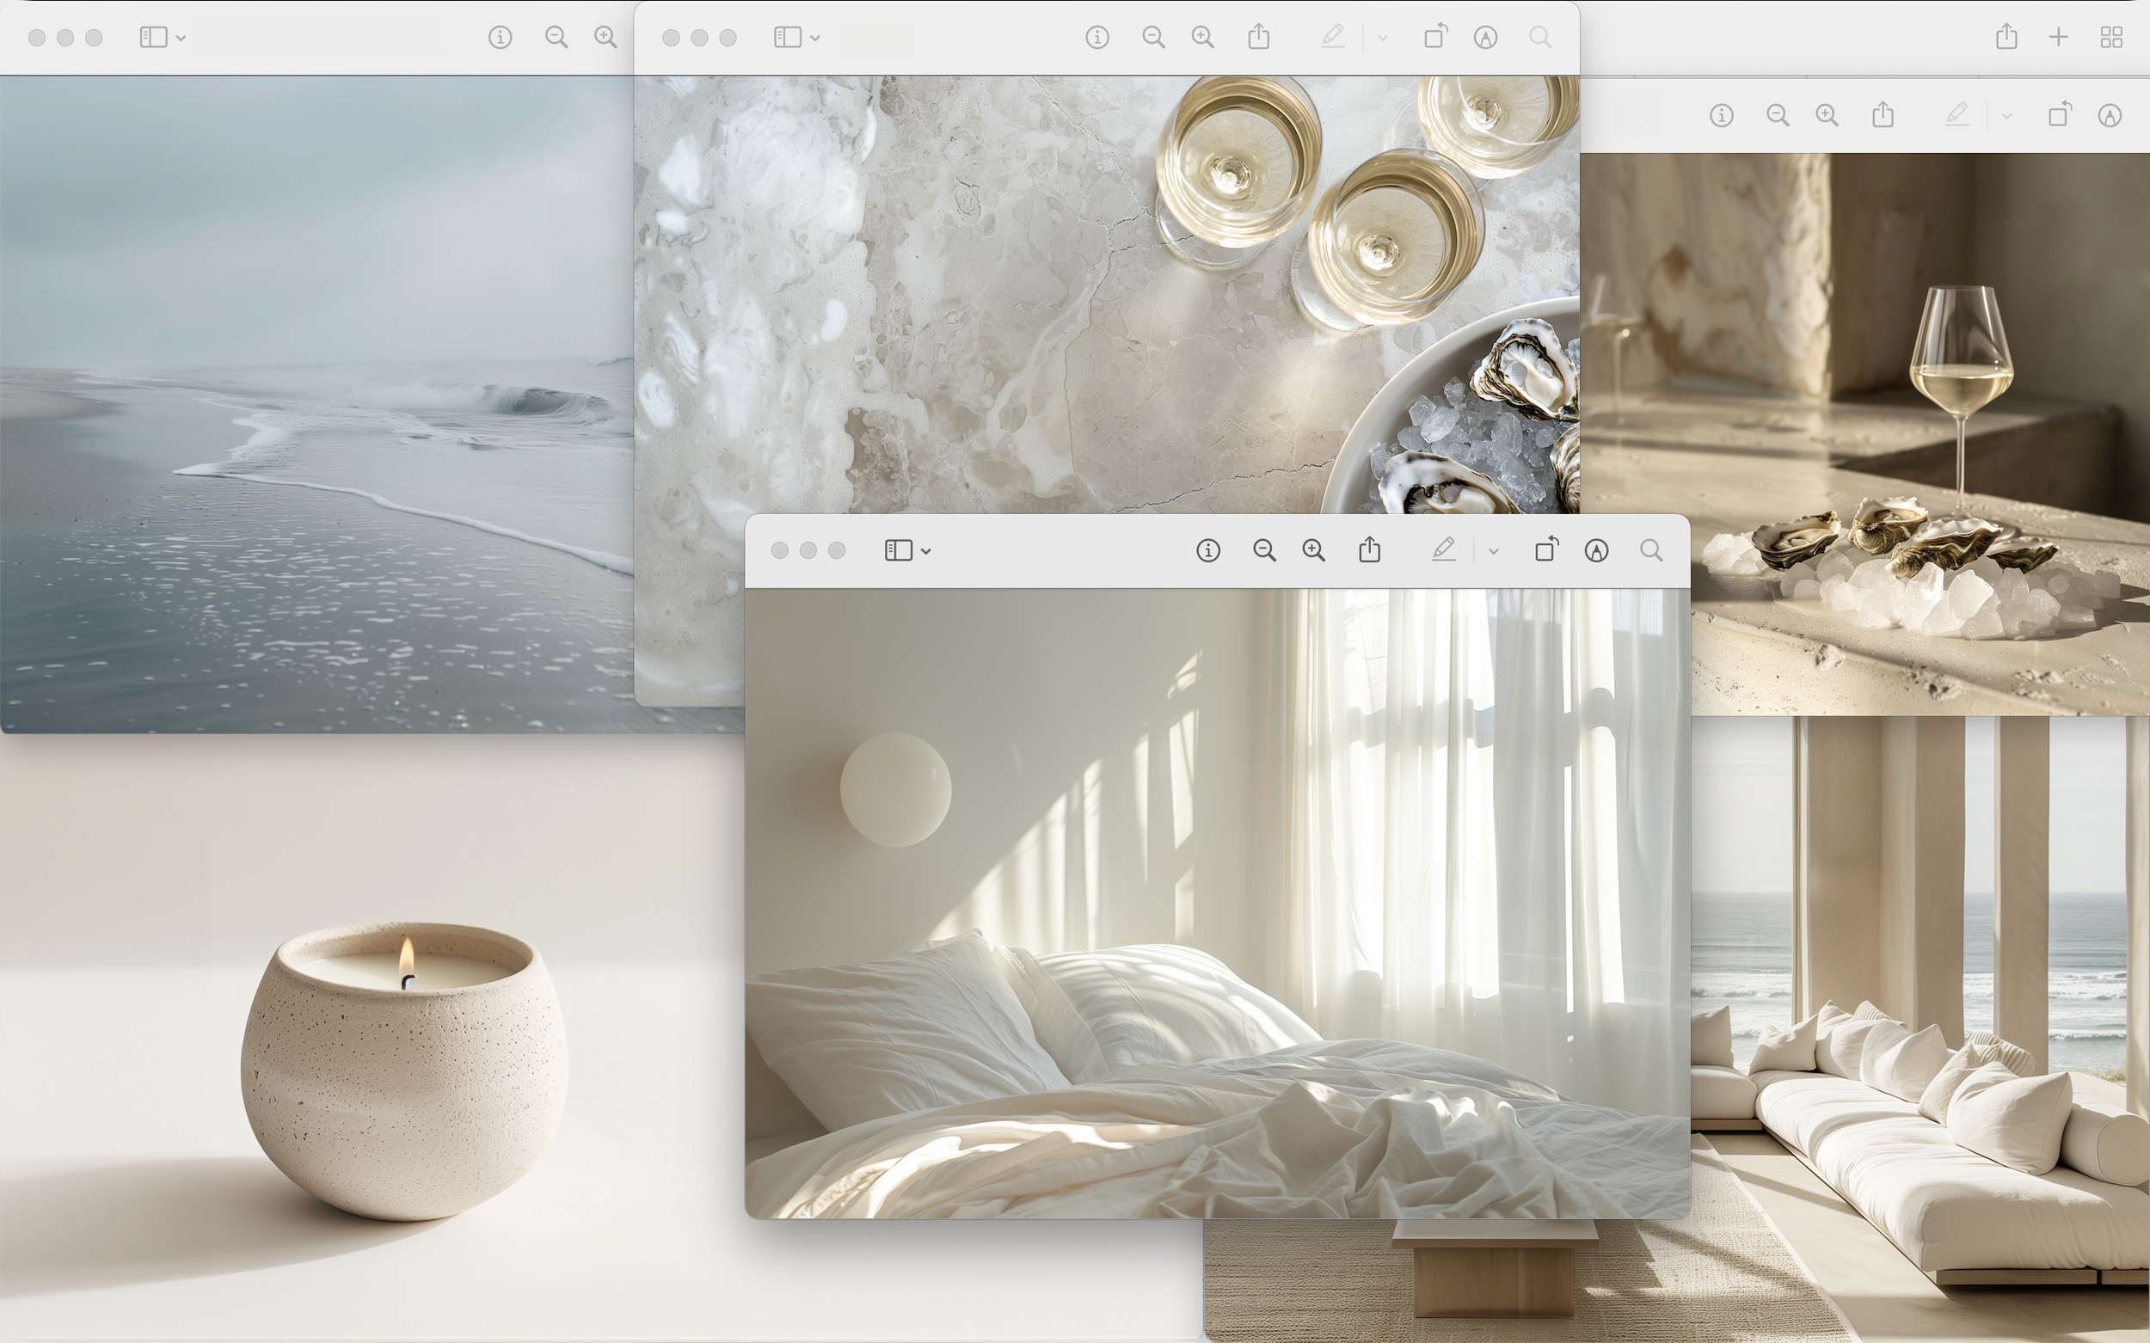
Task: Open sidebar view menu in marble oysters window
Action: click(797, 37)
